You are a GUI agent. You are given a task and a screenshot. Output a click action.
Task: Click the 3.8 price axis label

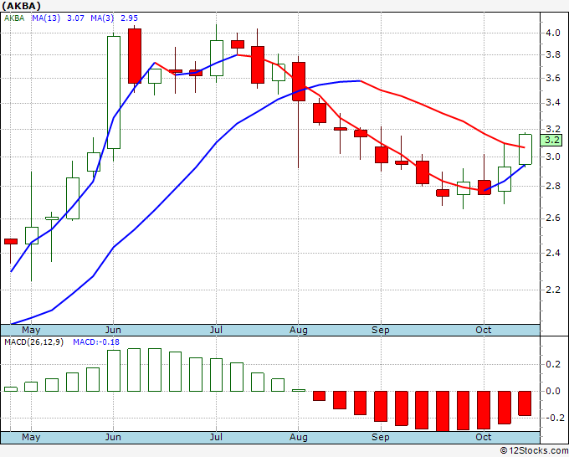[x=553, y=54]
